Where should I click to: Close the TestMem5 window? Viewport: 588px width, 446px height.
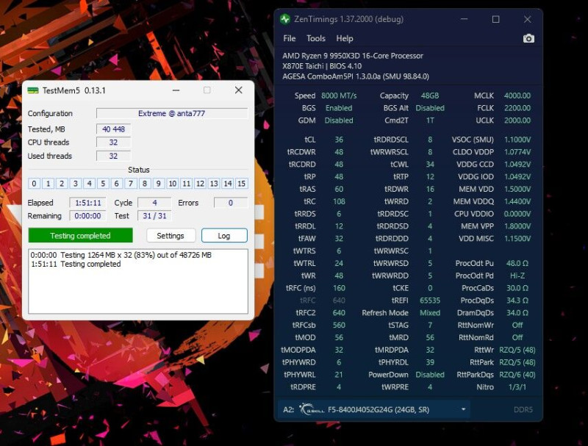pyautogui.click(x=238, y=90)
